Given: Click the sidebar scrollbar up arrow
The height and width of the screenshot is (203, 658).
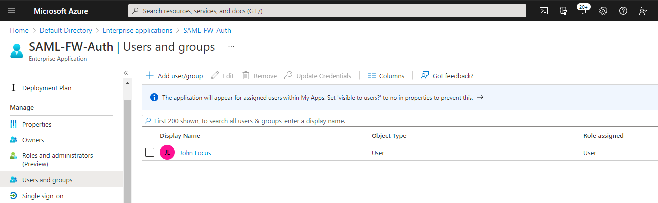Looking at the screenshot, I should click(x=128, y=83).
